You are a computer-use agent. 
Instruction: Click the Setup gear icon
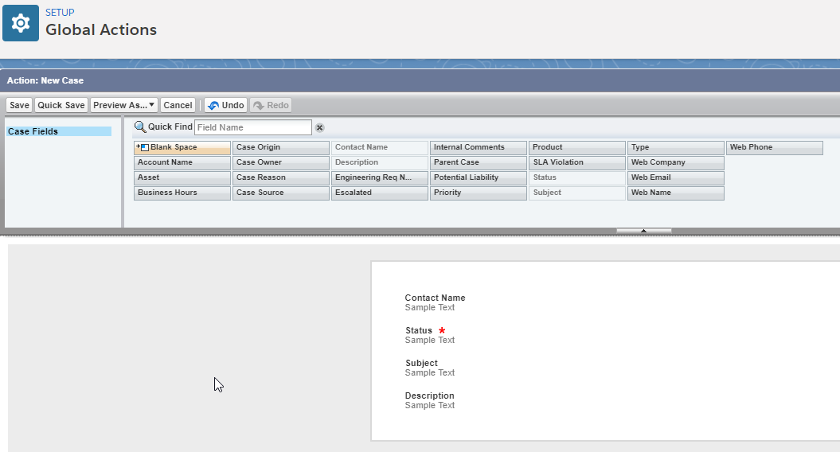(21, 23)
